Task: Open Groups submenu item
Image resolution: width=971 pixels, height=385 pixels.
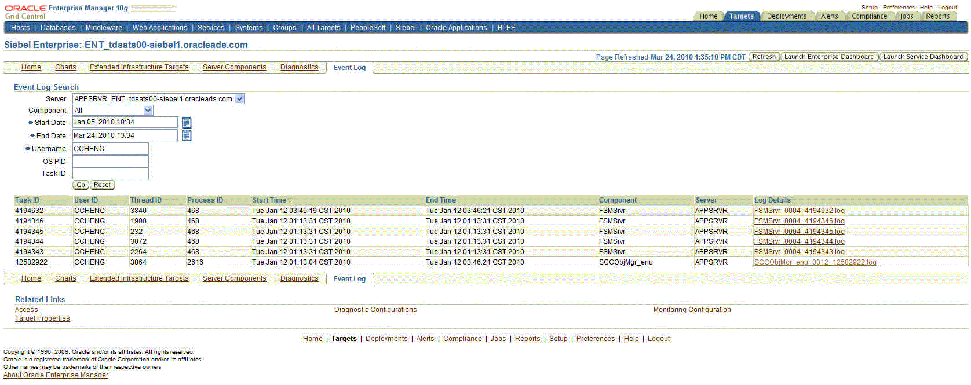Action: click(x=284, y=28)
